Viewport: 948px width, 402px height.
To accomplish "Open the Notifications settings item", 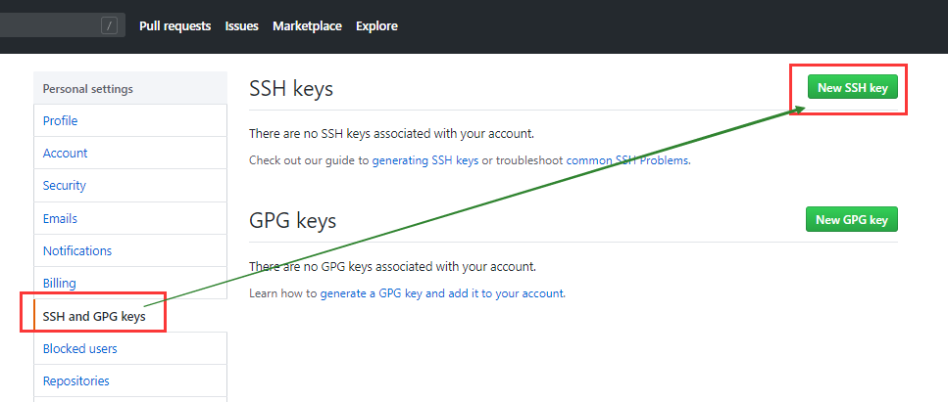I will tap(77, 251).
